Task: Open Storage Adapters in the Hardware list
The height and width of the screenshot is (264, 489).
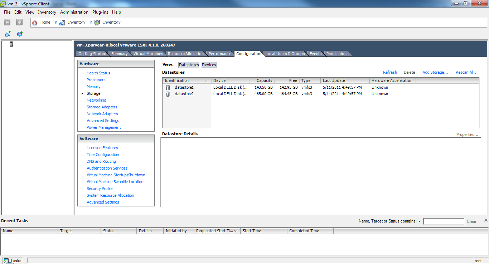Action: pyautogui.click(x=102, y=107)
